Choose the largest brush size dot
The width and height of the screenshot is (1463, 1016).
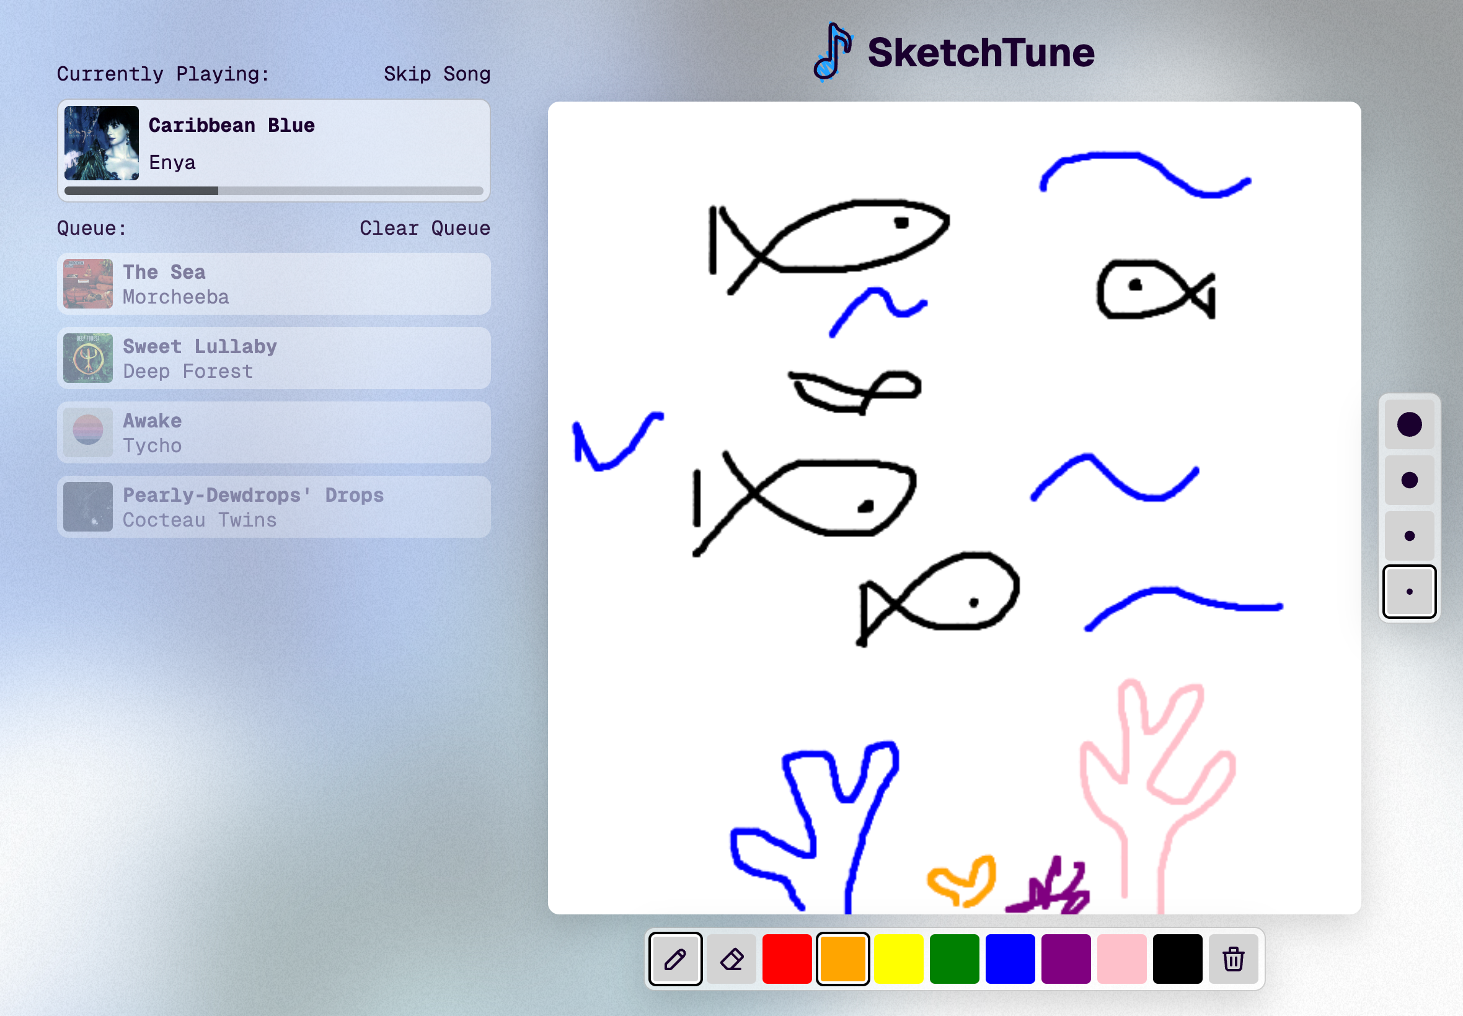tap(1409, 424)
